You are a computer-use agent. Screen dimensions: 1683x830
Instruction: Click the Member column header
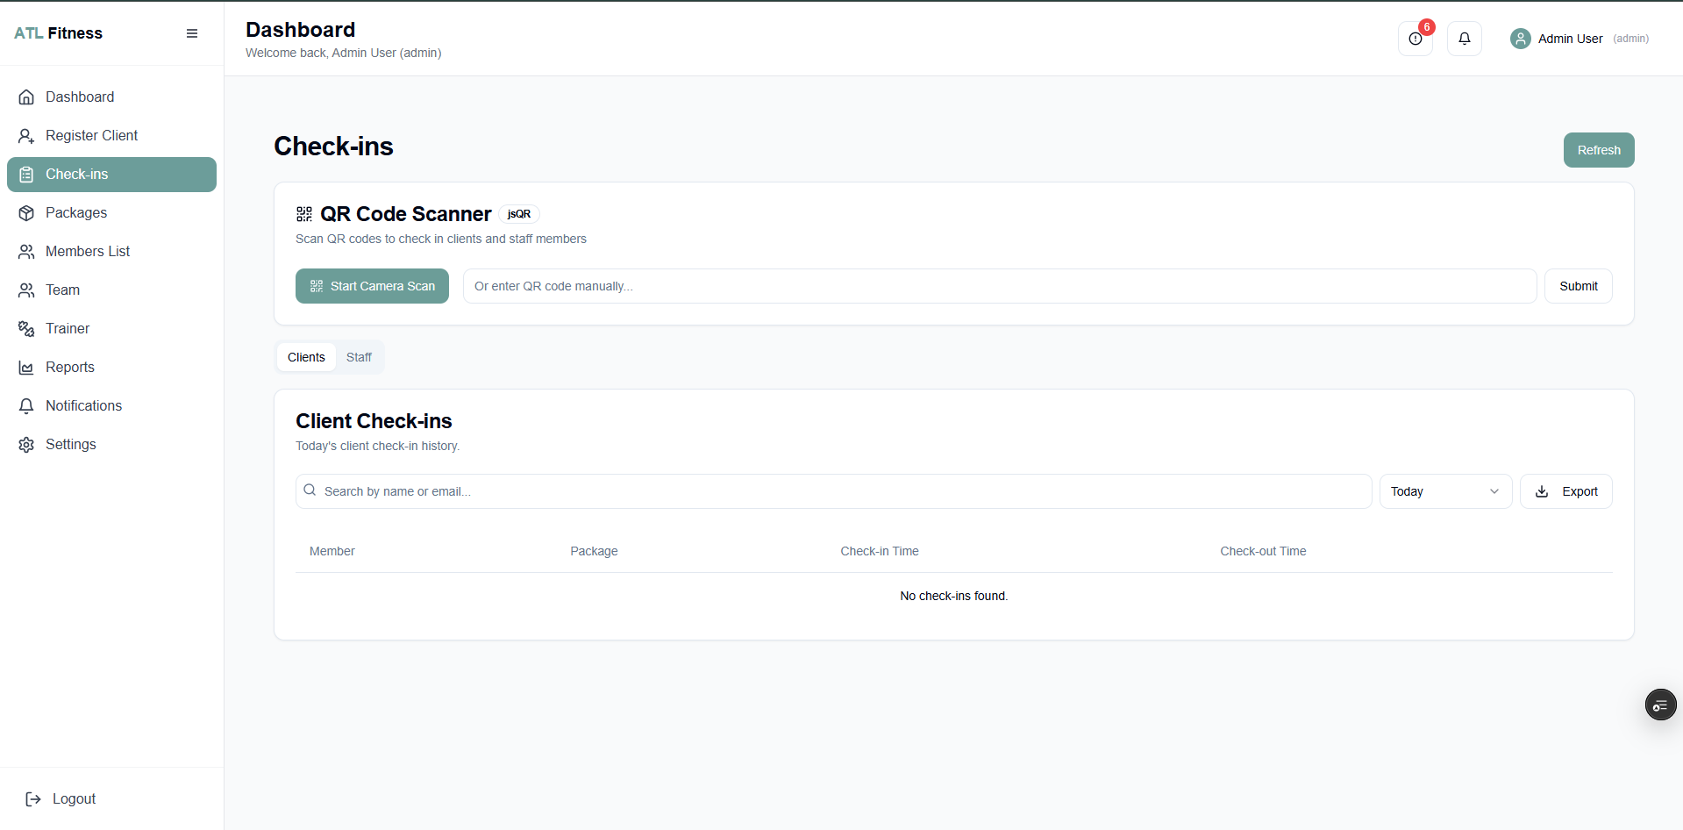click(332, 551)
